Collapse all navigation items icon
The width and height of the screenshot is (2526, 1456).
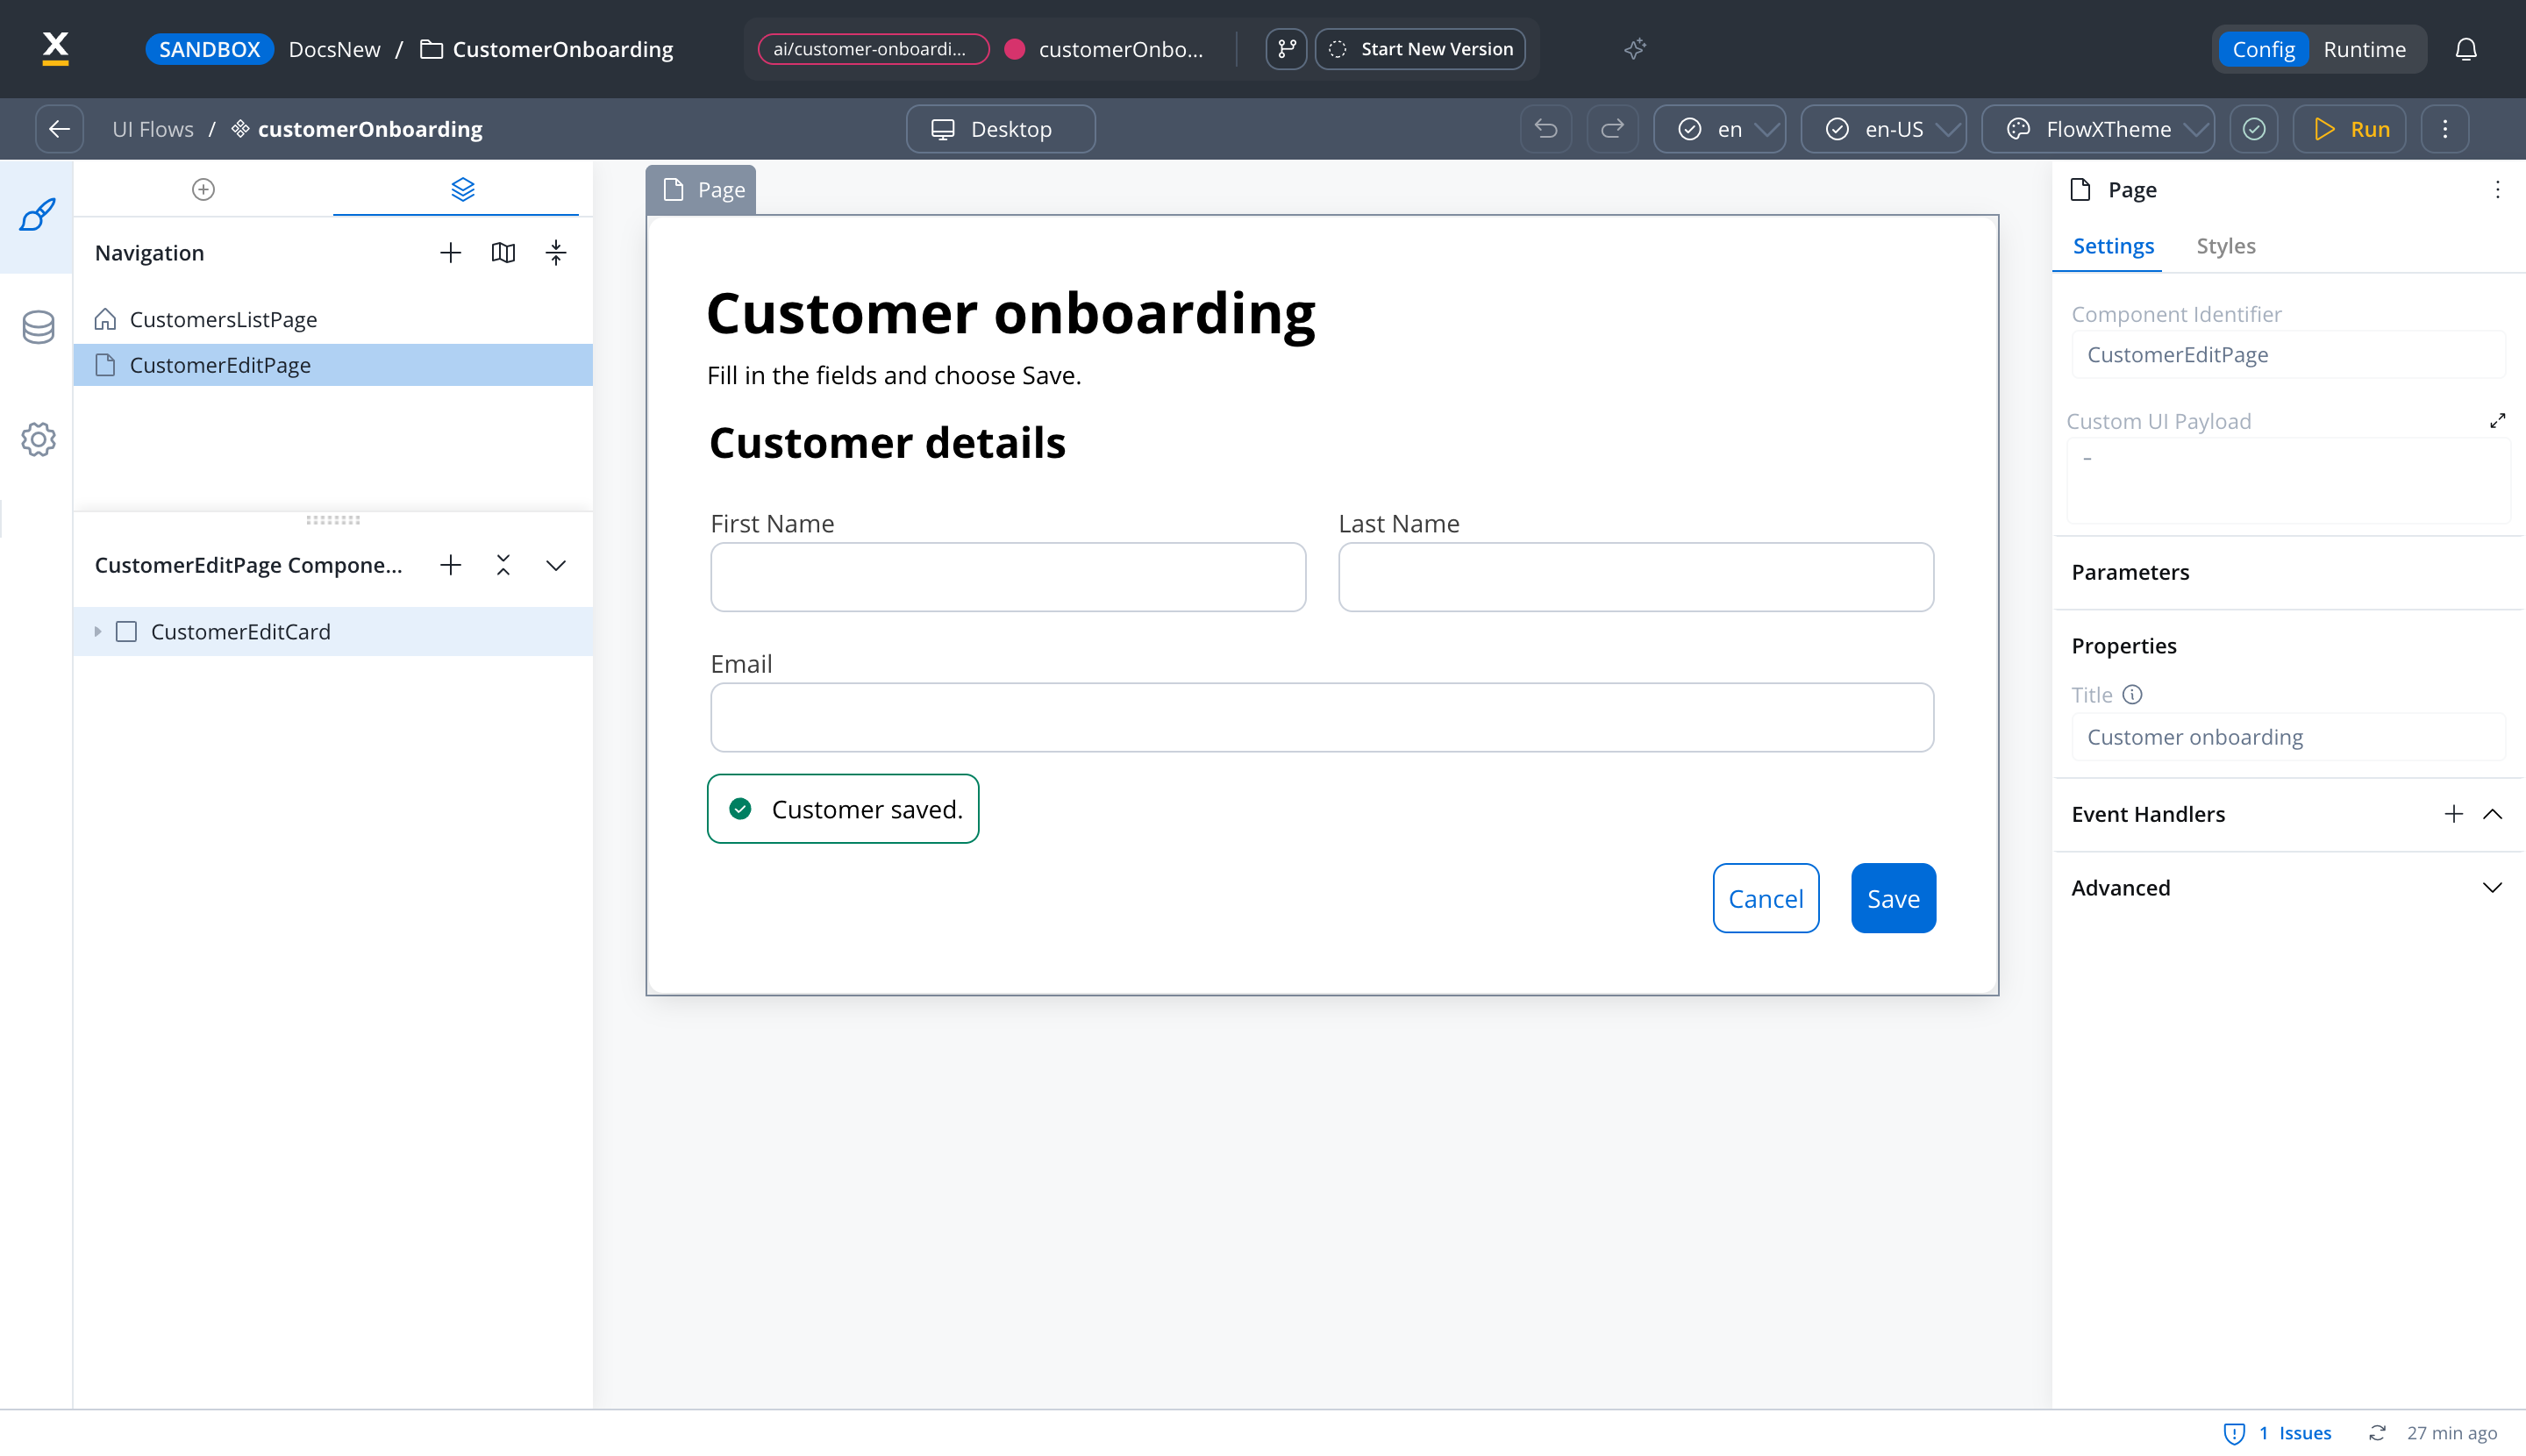(556, 253)
